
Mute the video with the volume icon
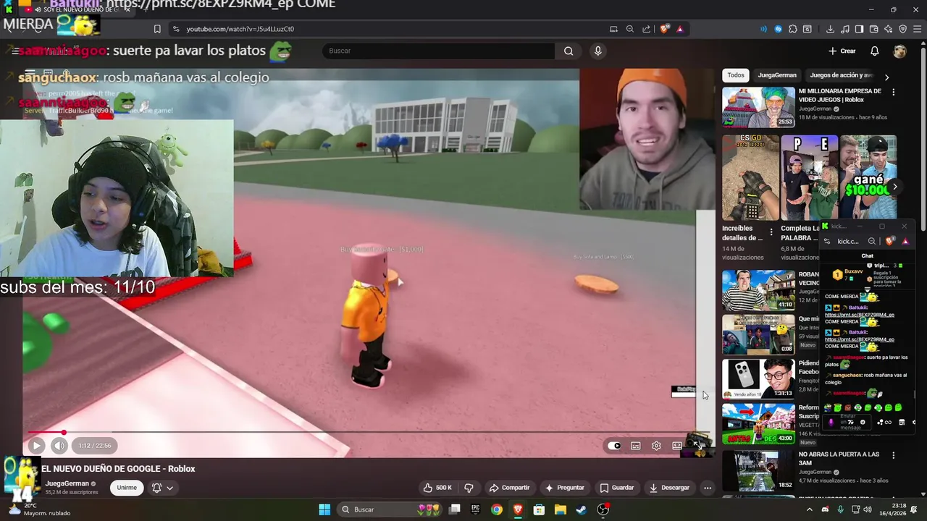(x=59, y=446)
